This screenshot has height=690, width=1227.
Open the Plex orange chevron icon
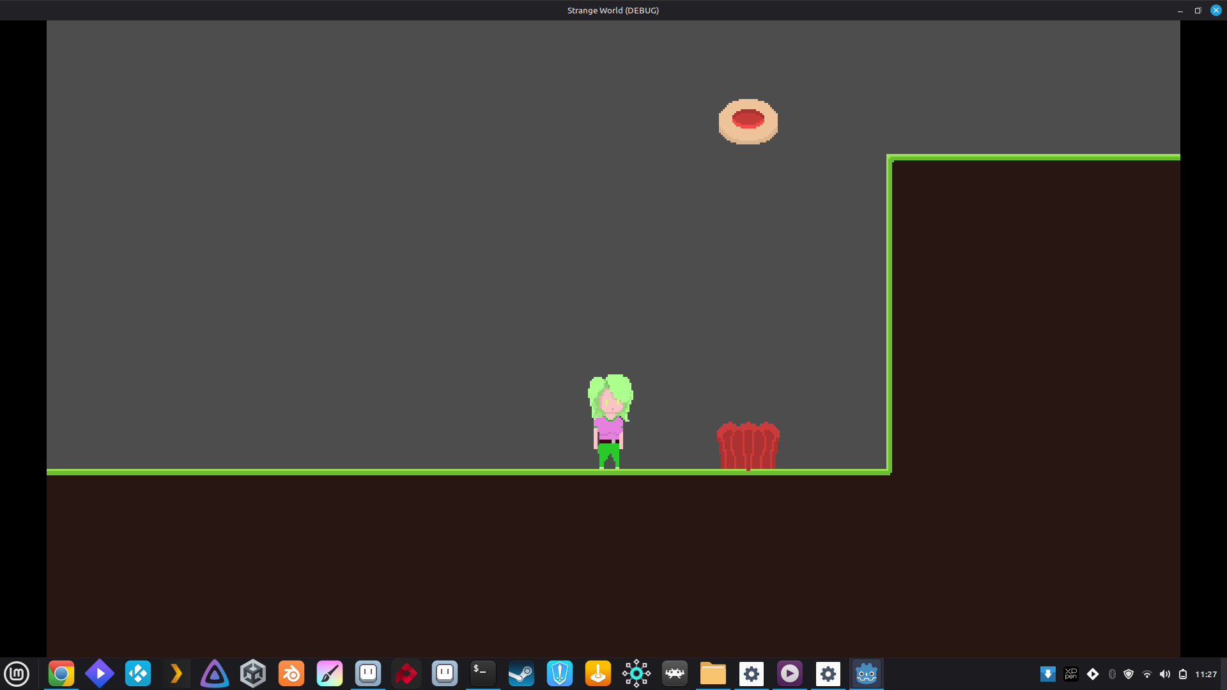176,673
